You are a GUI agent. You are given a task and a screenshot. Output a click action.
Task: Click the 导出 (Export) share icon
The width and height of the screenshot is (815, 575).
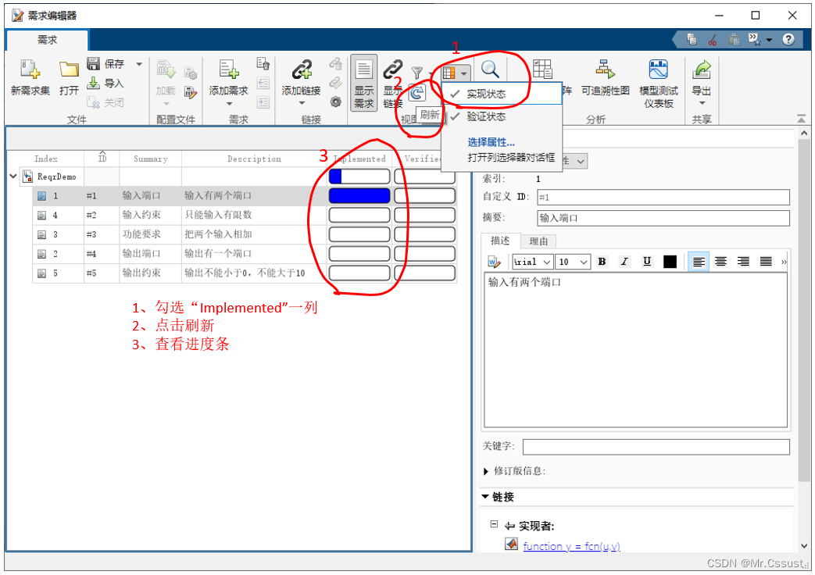(x=701, y=72)
